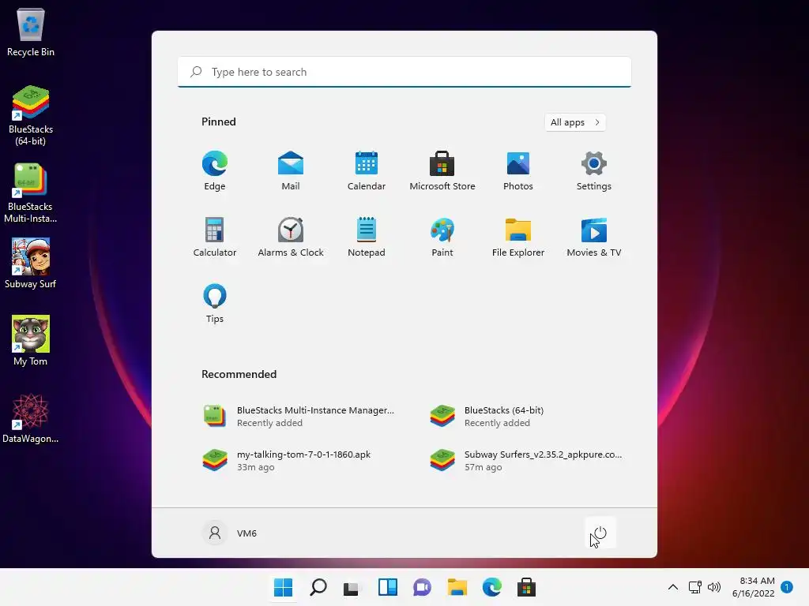Select Recycle Bin on the desktop
The image size is (809, 606).
pos(31,32)
